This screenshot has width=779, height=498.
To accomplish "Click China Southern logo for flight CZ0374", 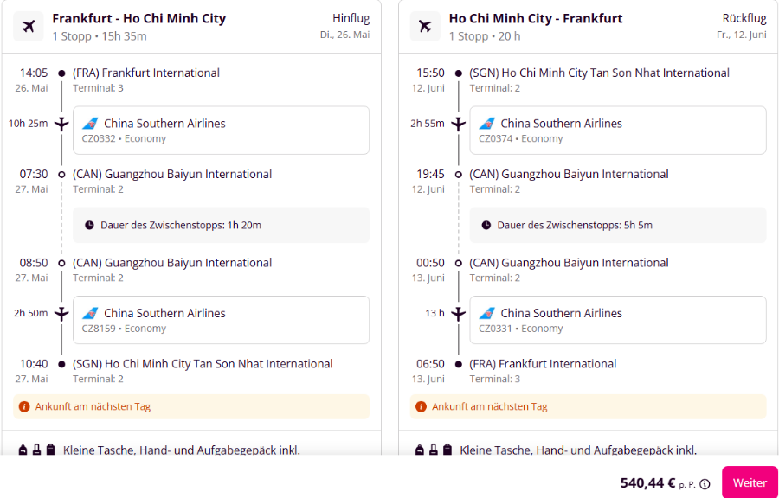I will tap(486, 124).
